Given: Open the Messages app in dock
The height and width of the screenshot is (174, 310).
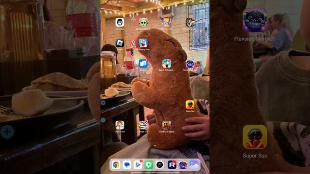Looking at the screenshot, I should 127,165.
